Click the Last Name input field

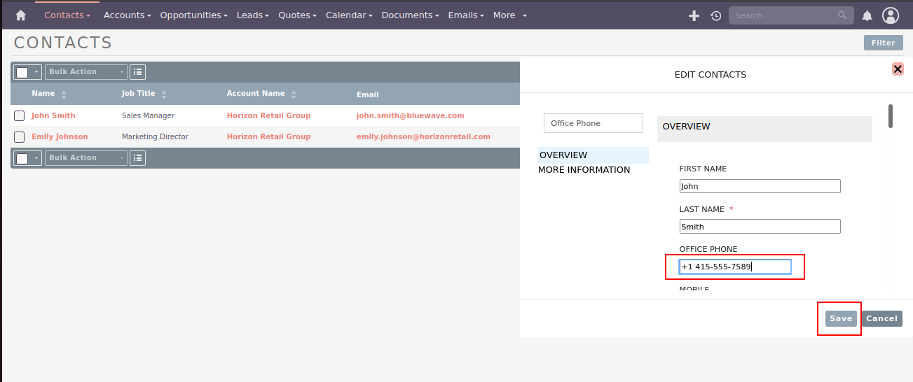[x=760, y=227]
